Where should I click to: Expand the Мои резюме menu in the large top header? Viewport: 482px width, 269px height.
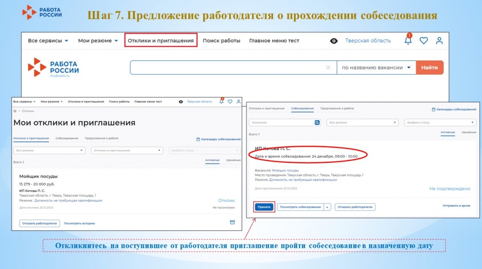(x=98, y=40)
